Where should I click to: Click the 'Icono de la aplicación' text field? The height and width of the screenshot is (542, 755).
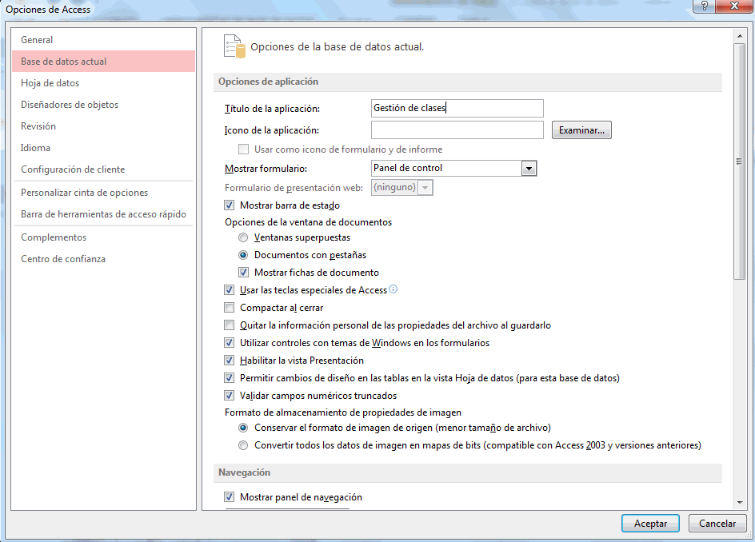(x=457, y=130)
